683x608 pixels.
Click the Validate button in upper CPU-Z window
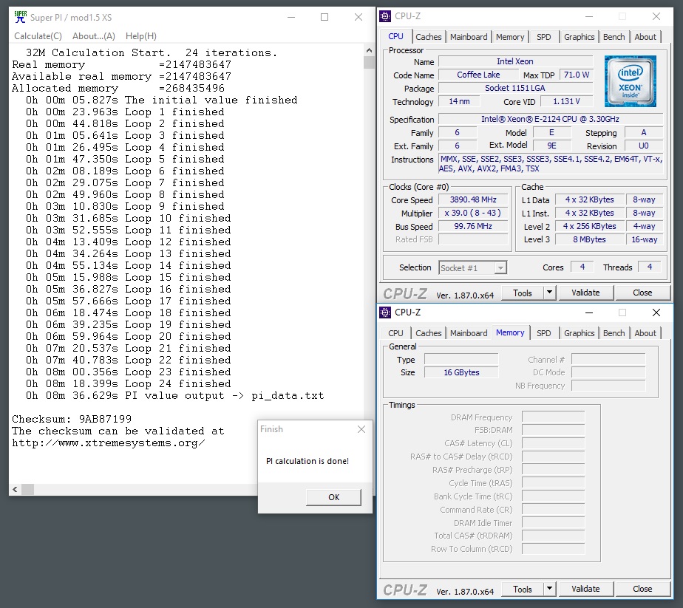pyautogui.click(x=585, y=293)
